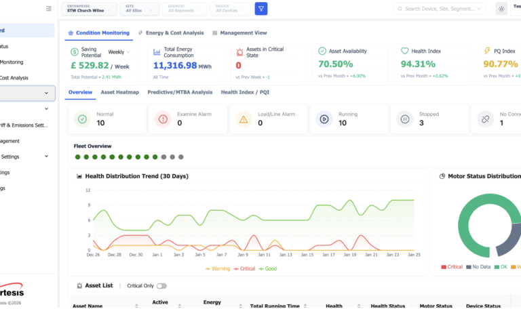Click the Examine Alarm exclamation icon

point(163,119)
